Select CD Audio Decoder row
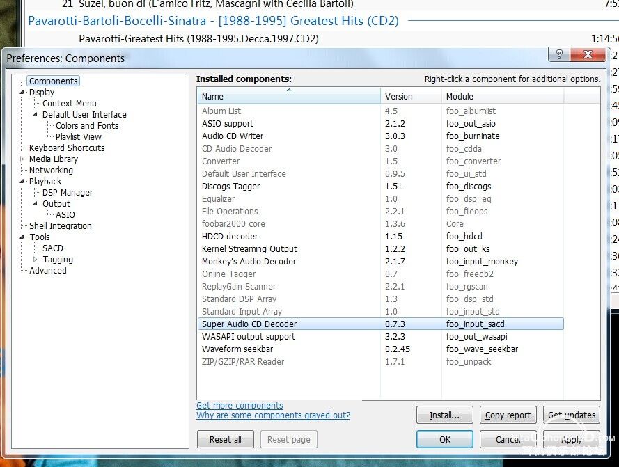This screenshot has width=619, height=467. [x=381, y=149]
